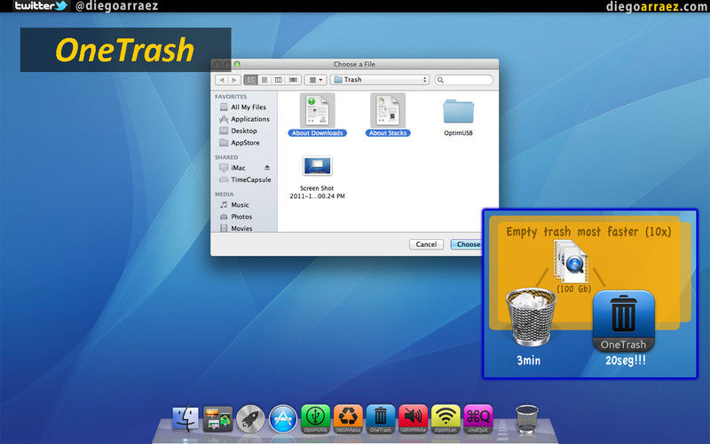Click the Cancel button

click(x=426, y=244)
